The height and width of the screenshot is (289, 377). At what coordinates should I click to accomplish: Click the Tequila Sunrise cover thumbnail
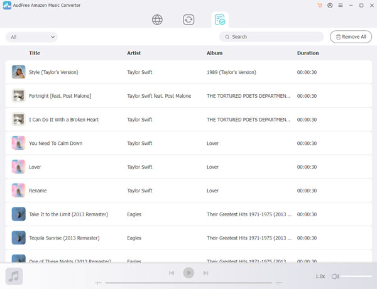[x=18, y=238]
